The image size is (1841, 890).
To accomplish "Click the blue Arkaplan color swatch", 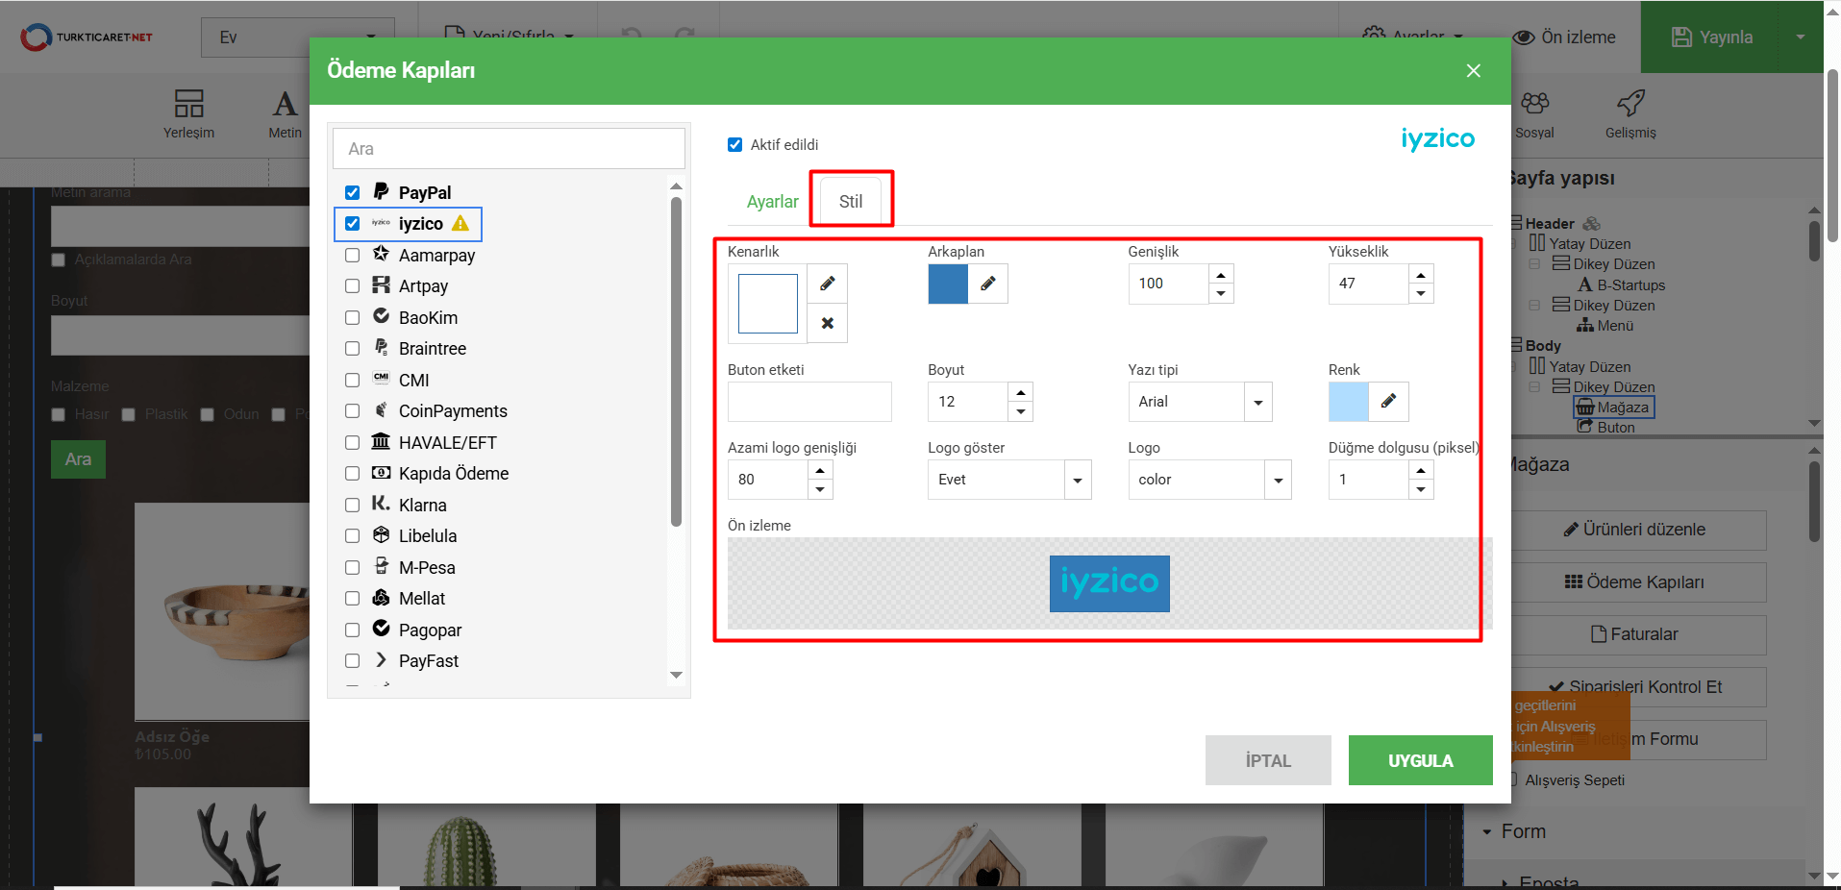I will click(x=948, y=284).
